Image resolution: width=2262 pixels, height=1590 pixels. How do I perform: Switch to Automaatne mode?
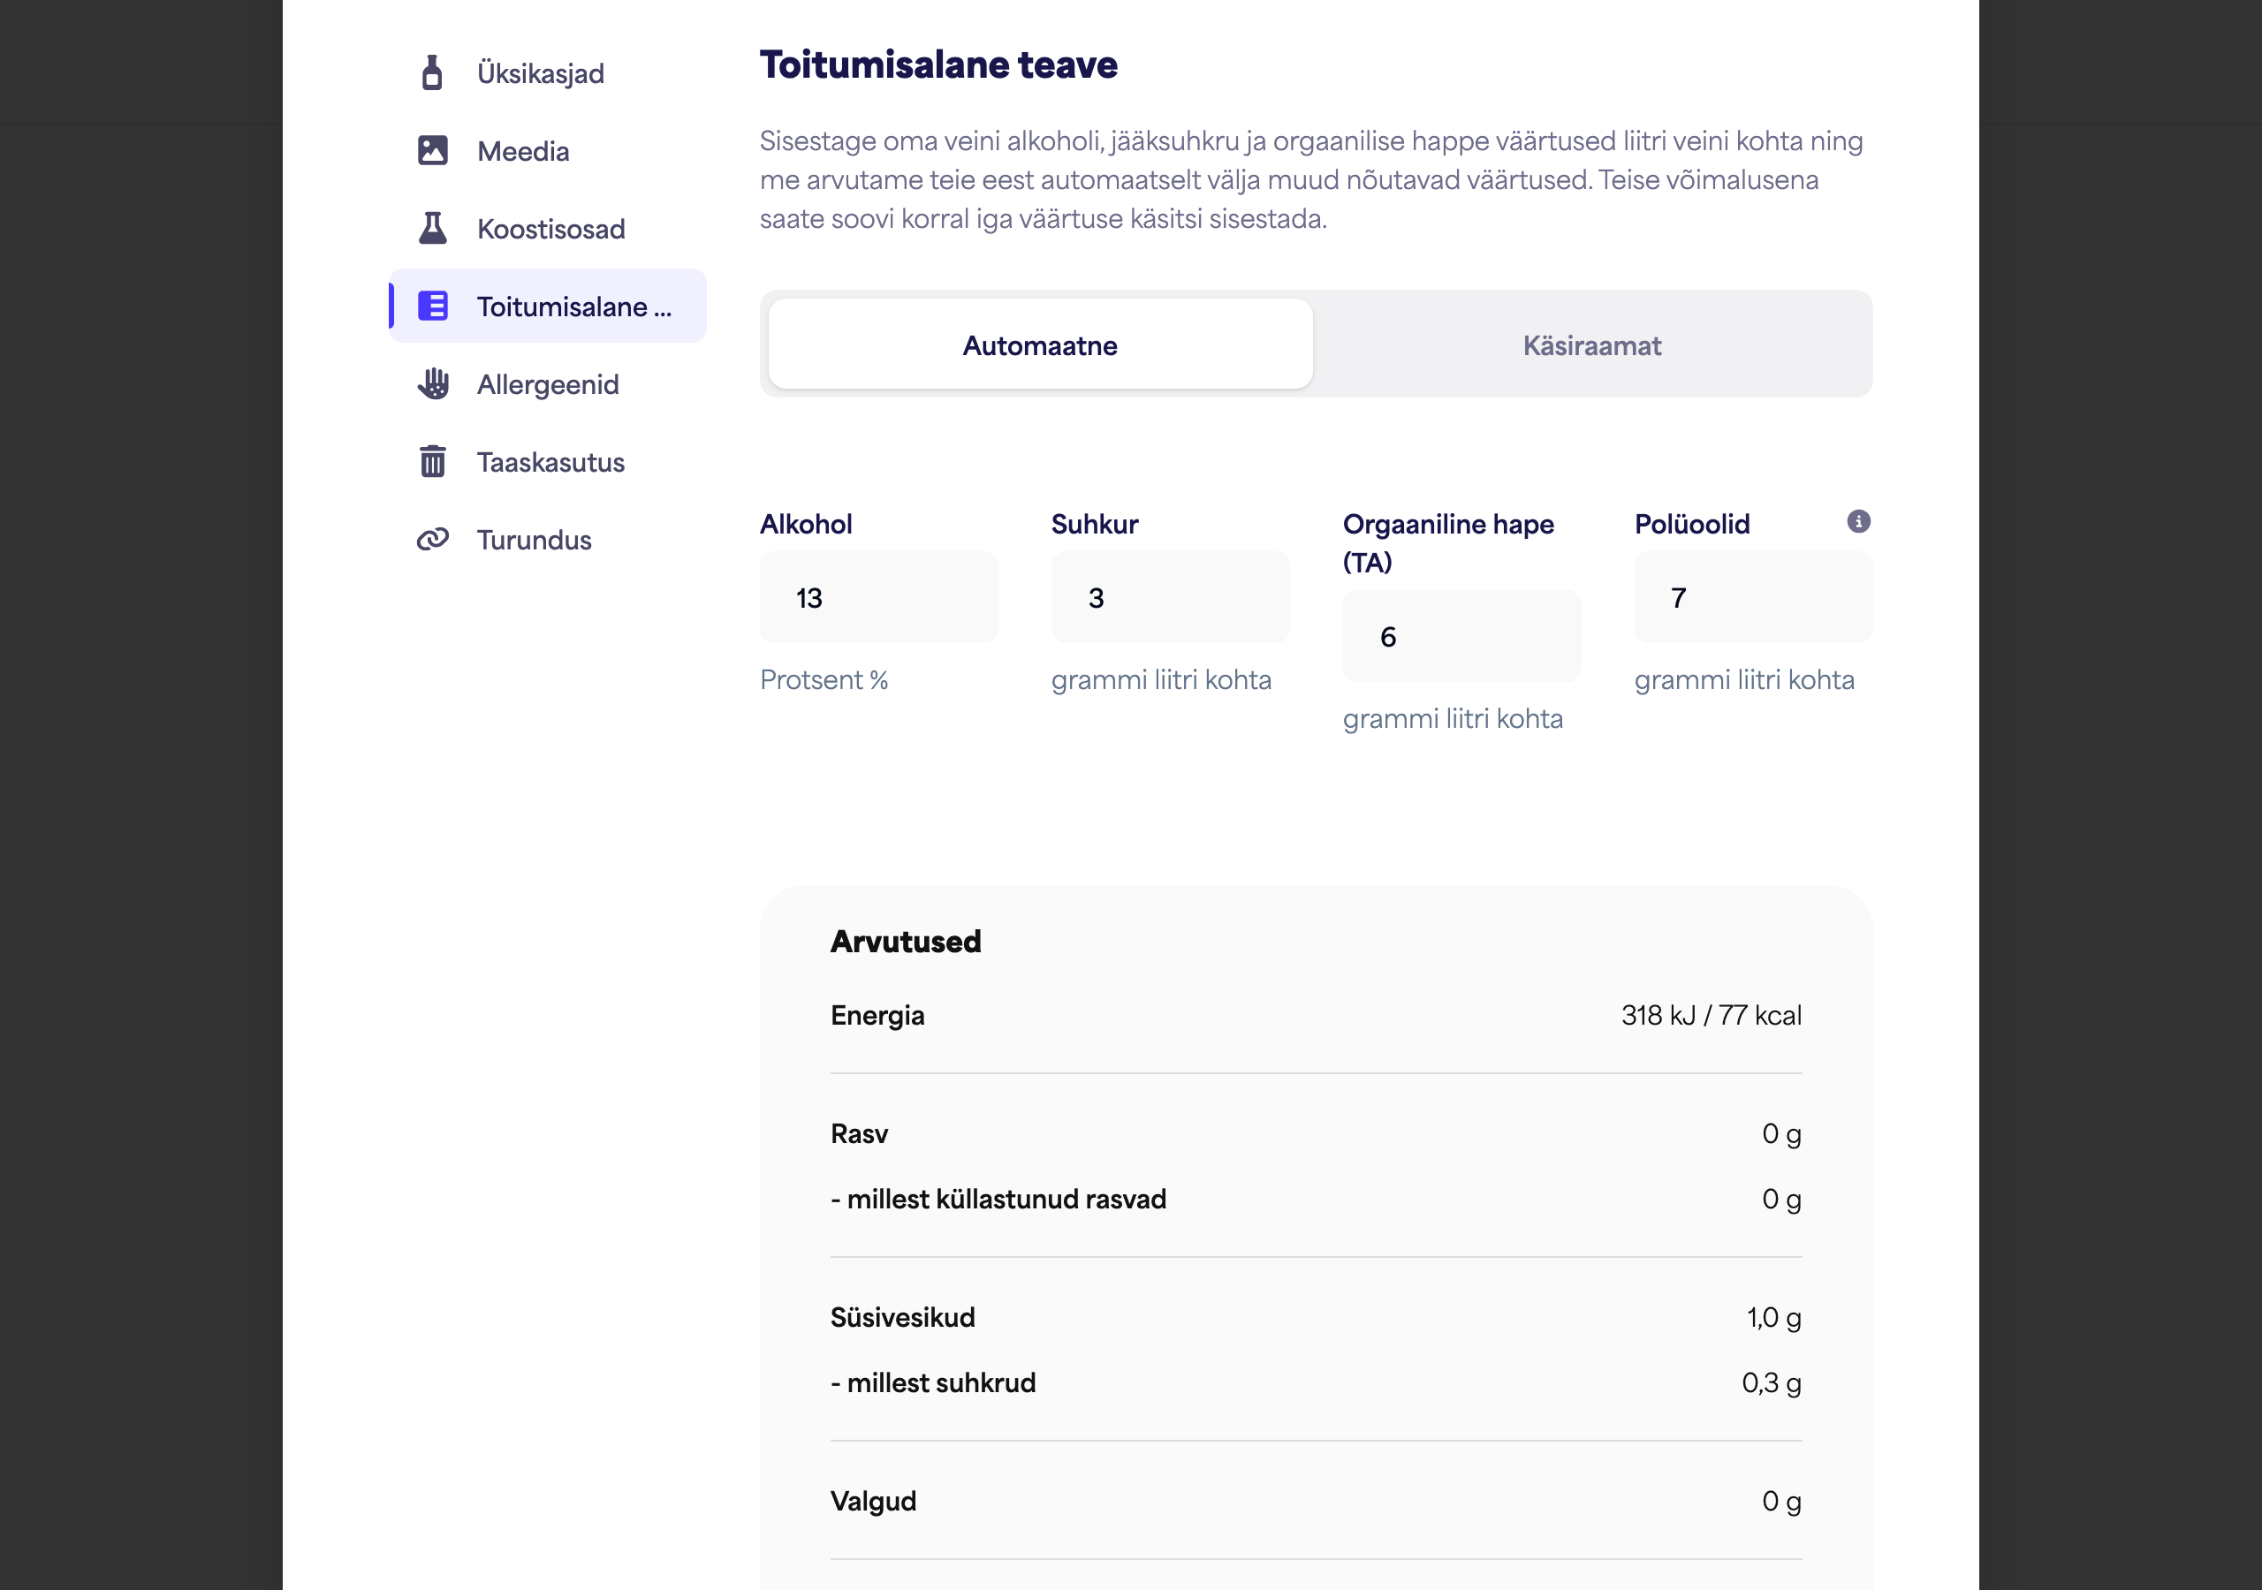(x=1039, y=344)
